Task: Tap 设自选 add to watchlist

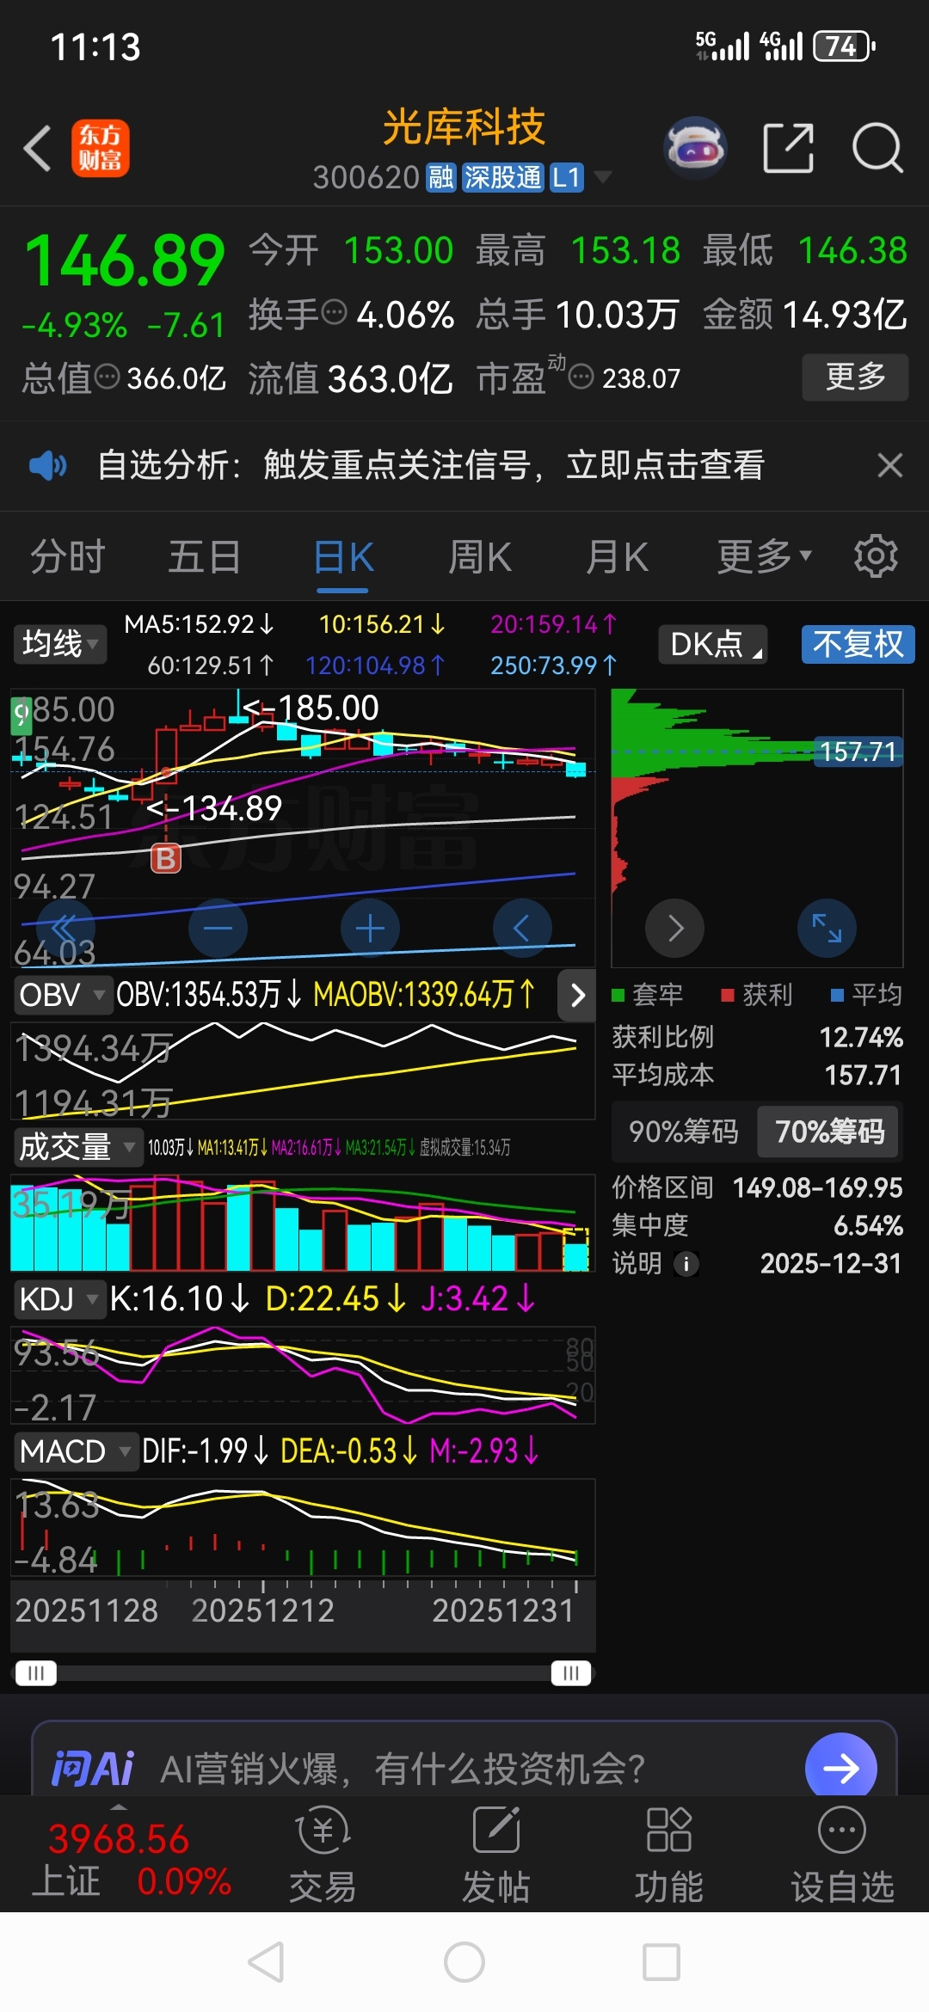Action: point(842,1855)
